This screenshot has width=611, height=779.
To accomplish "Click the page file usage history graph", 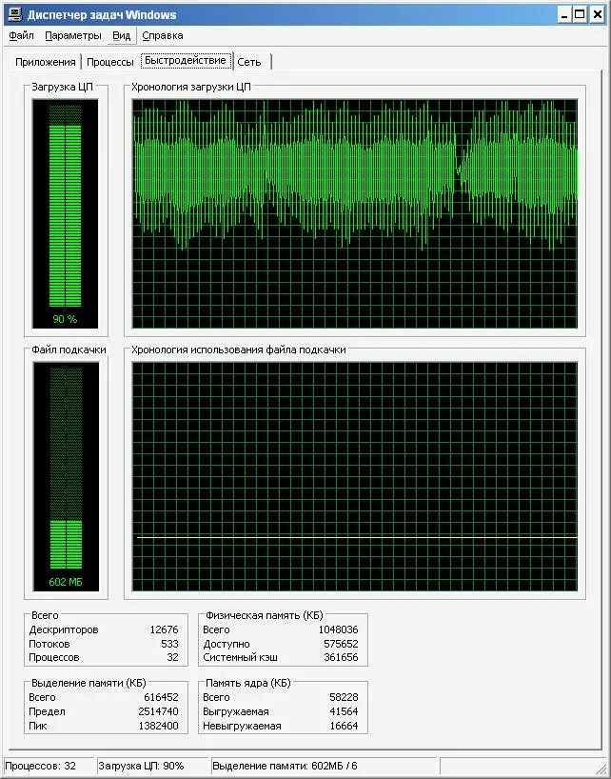I will 355,477.
